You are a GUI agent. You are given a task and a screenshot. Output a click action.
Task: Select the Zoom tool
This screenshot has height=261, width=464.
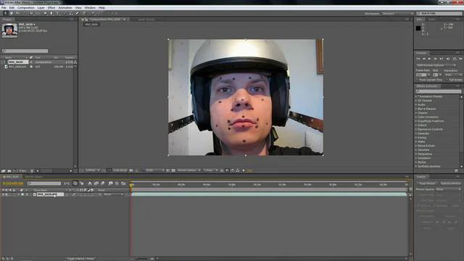tap(17, 13)
